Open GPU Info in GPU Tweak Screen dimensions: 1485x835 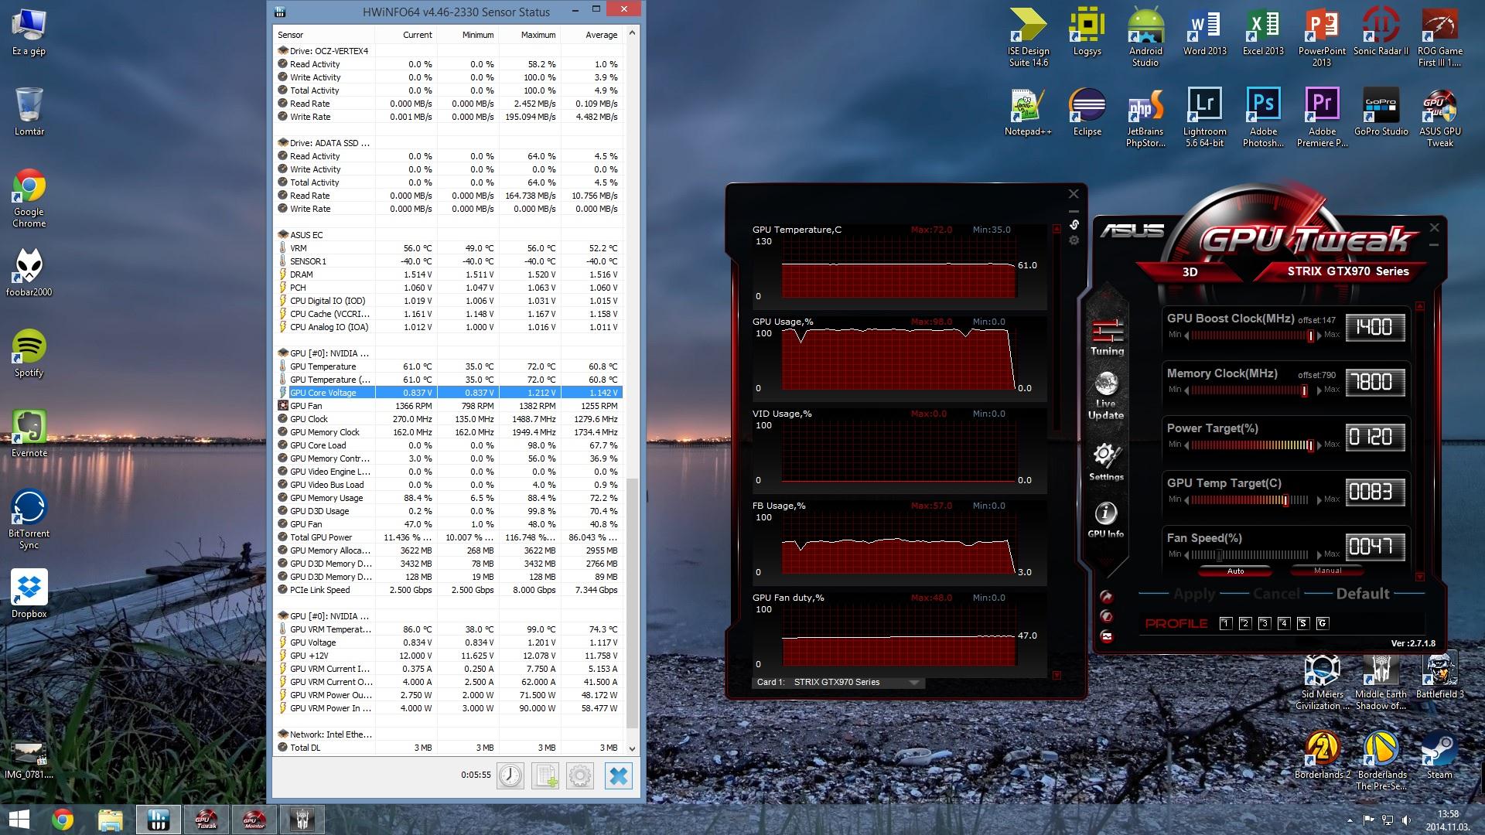[1106, 520]
